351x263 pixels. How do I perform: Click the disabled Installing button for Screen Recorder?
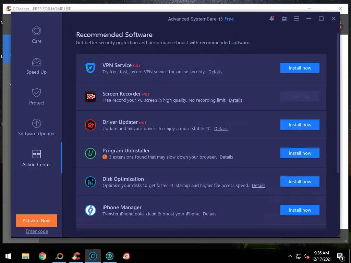[300, 96]
